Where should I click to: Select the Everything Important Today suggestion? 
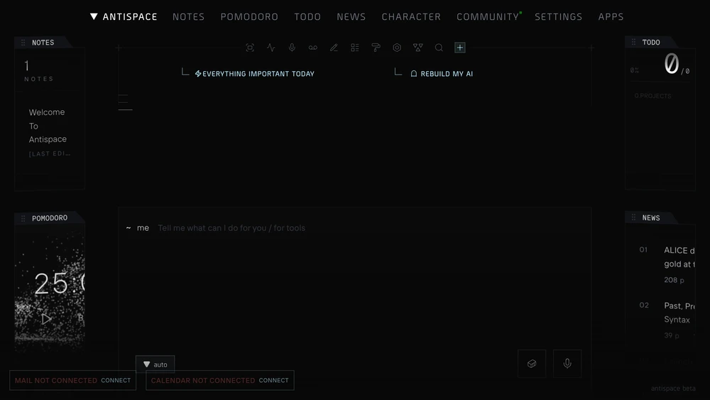(x=254, y=74)
